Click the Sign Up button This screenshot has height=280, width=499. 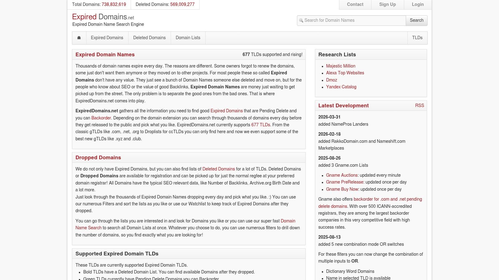click(x=387, y=4)
